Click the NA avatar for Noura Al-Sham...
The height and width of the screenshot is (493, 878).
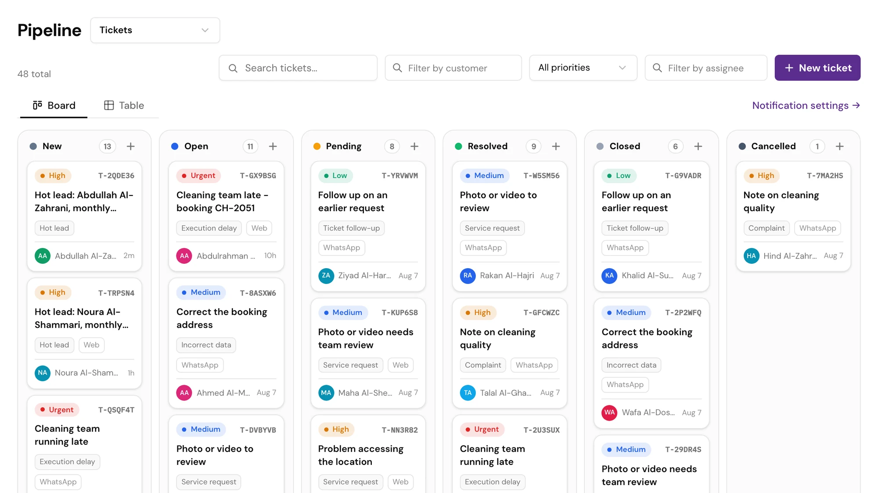point(43,373)
